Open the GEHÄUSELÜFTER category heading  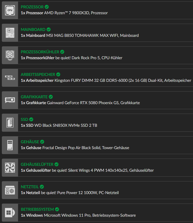point(37,164)
